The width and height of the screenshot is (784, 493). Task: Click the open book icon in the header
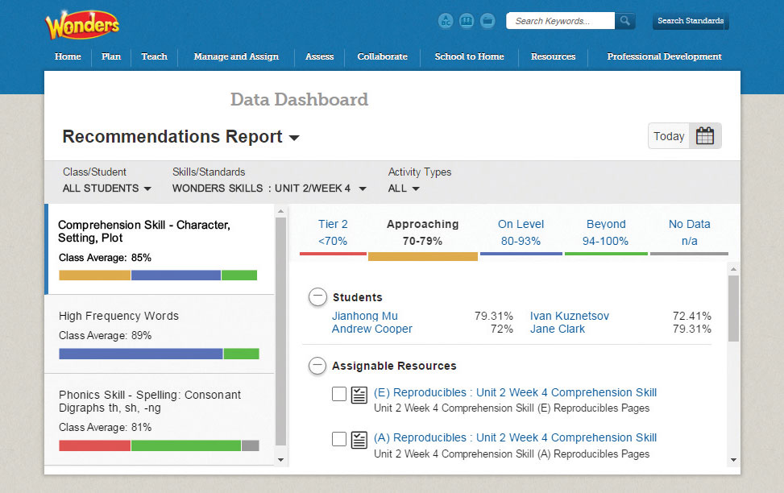click(x=467, y=20)
